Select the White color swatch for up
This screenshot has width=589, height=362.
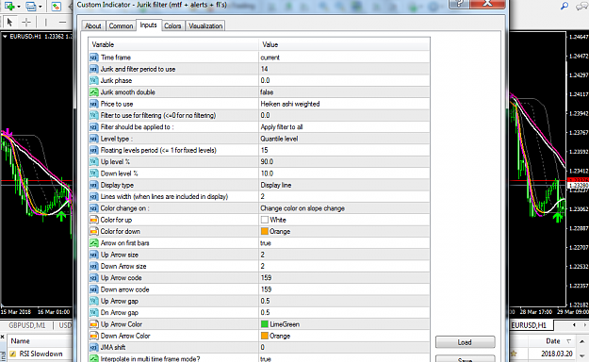(x=265, y=220)
